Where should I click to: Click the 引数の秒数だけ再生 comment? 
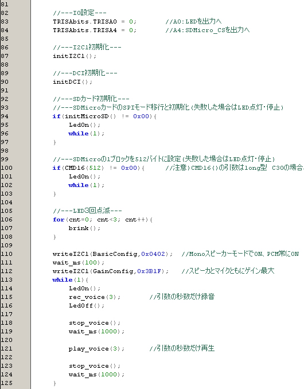[182, 348]
